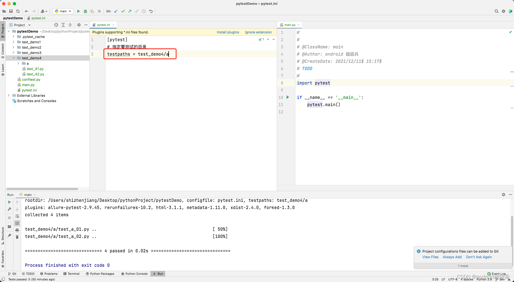This screenshot has height=282, width=514.
Task: Expand the test_demo2 folder
Action: (x=13, y=47)
